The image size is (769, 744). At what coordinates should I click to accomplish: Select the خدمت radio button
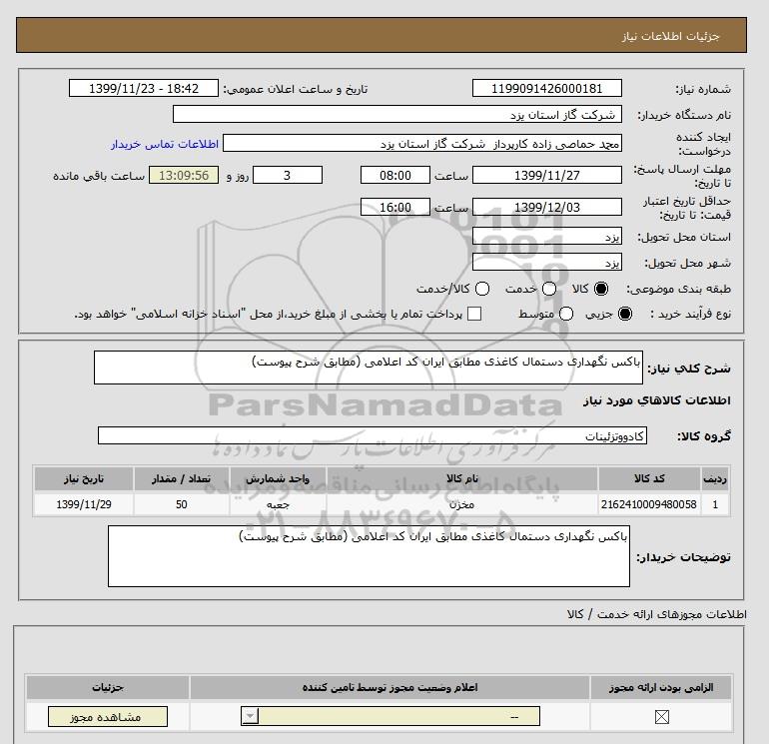click(549, 289)
